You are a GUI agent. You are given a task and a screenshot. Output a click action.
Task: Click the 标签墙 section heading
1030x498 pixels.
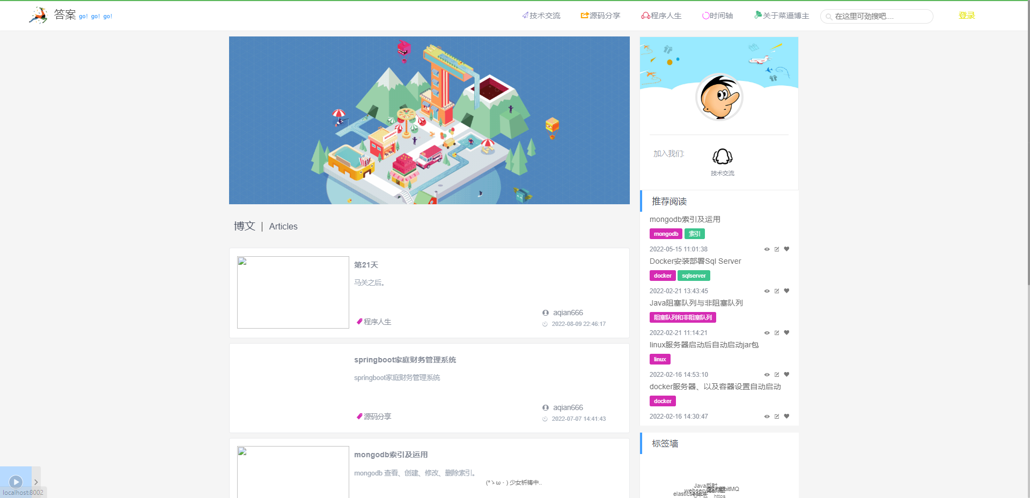click(x=665, y=443)
